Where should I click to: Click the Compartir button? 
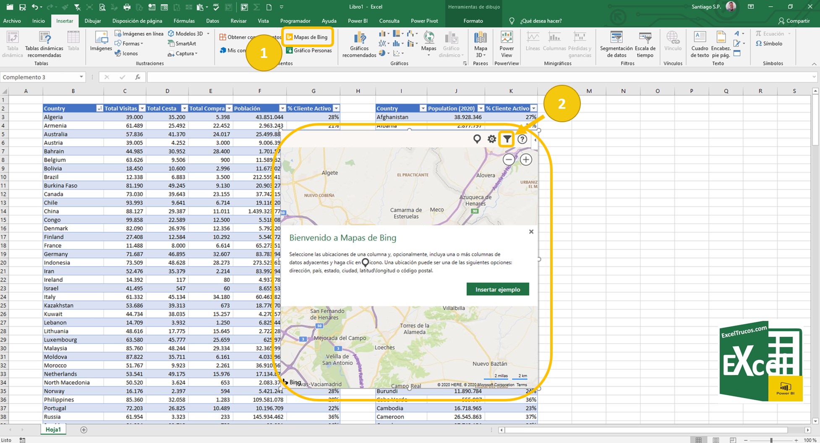[x=794, y=21]
